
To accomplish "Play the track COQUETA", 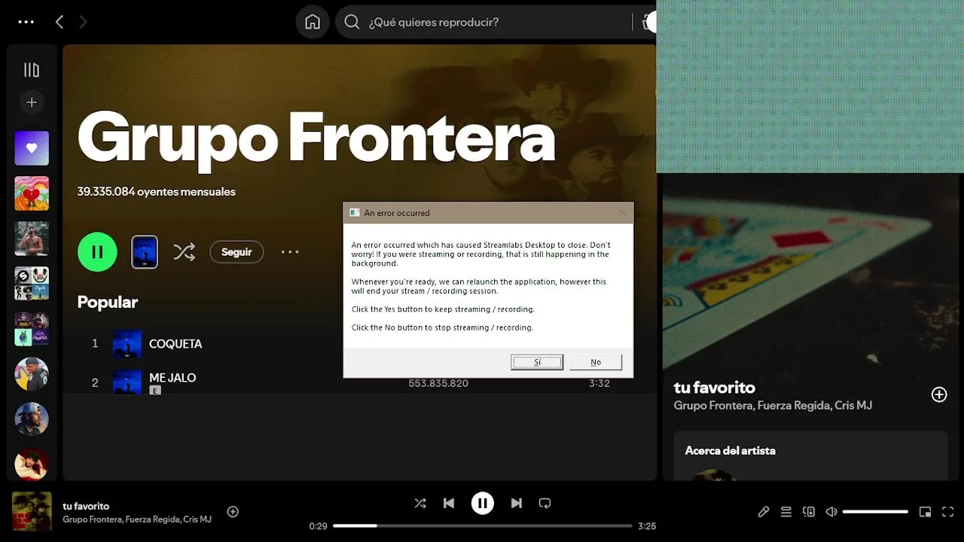I will point(175,343).
